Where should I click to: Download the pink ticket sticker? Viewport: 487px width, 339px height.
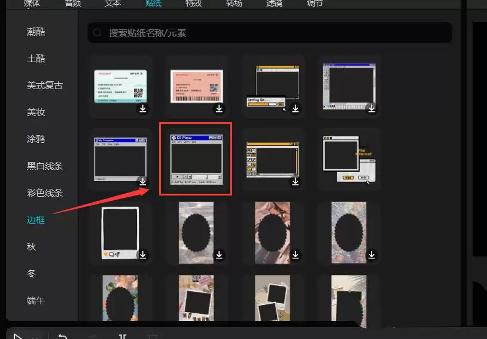coord(219,108)
